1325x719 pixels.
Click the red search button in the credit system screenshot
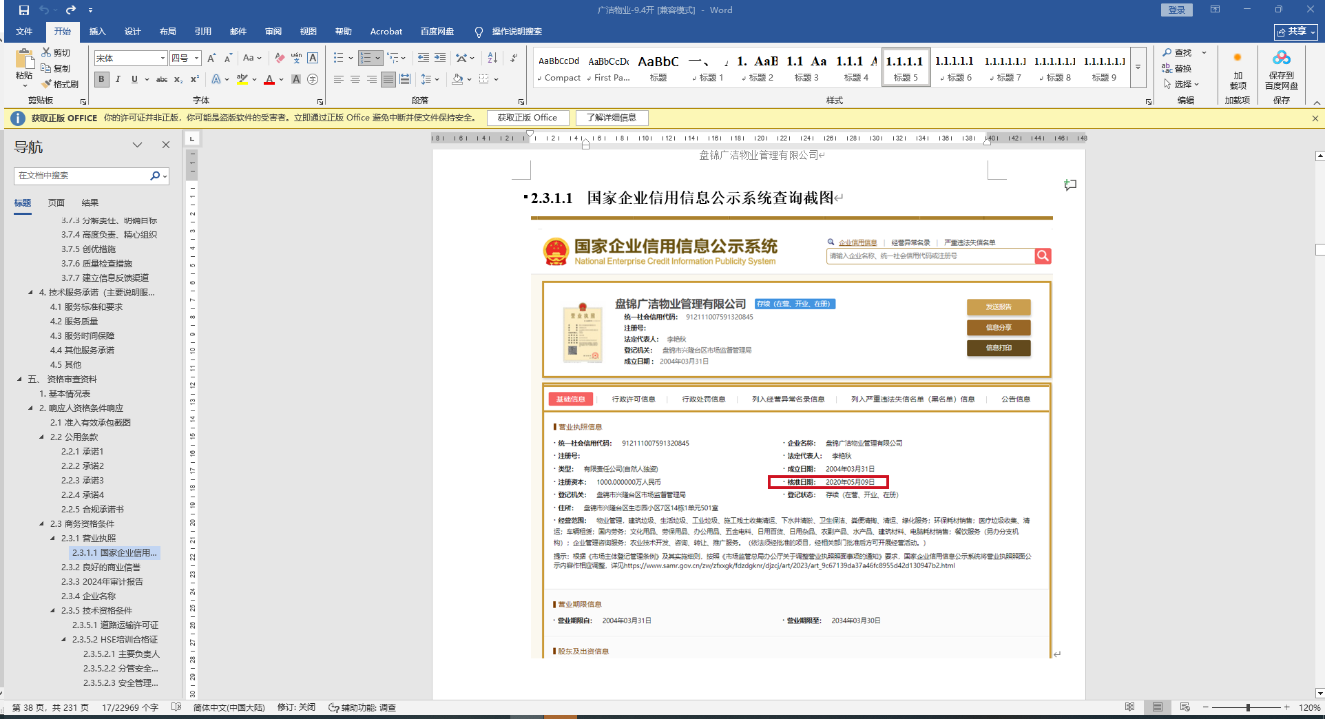[x=1043, y=256]
